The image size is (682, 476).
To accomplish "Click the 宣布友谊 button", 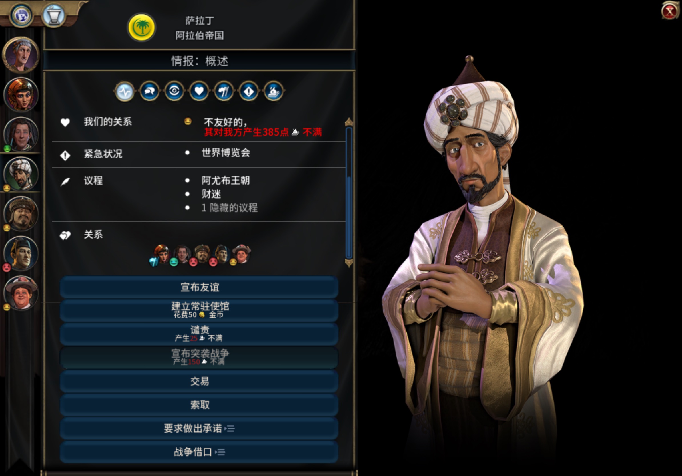I will 199,287.
